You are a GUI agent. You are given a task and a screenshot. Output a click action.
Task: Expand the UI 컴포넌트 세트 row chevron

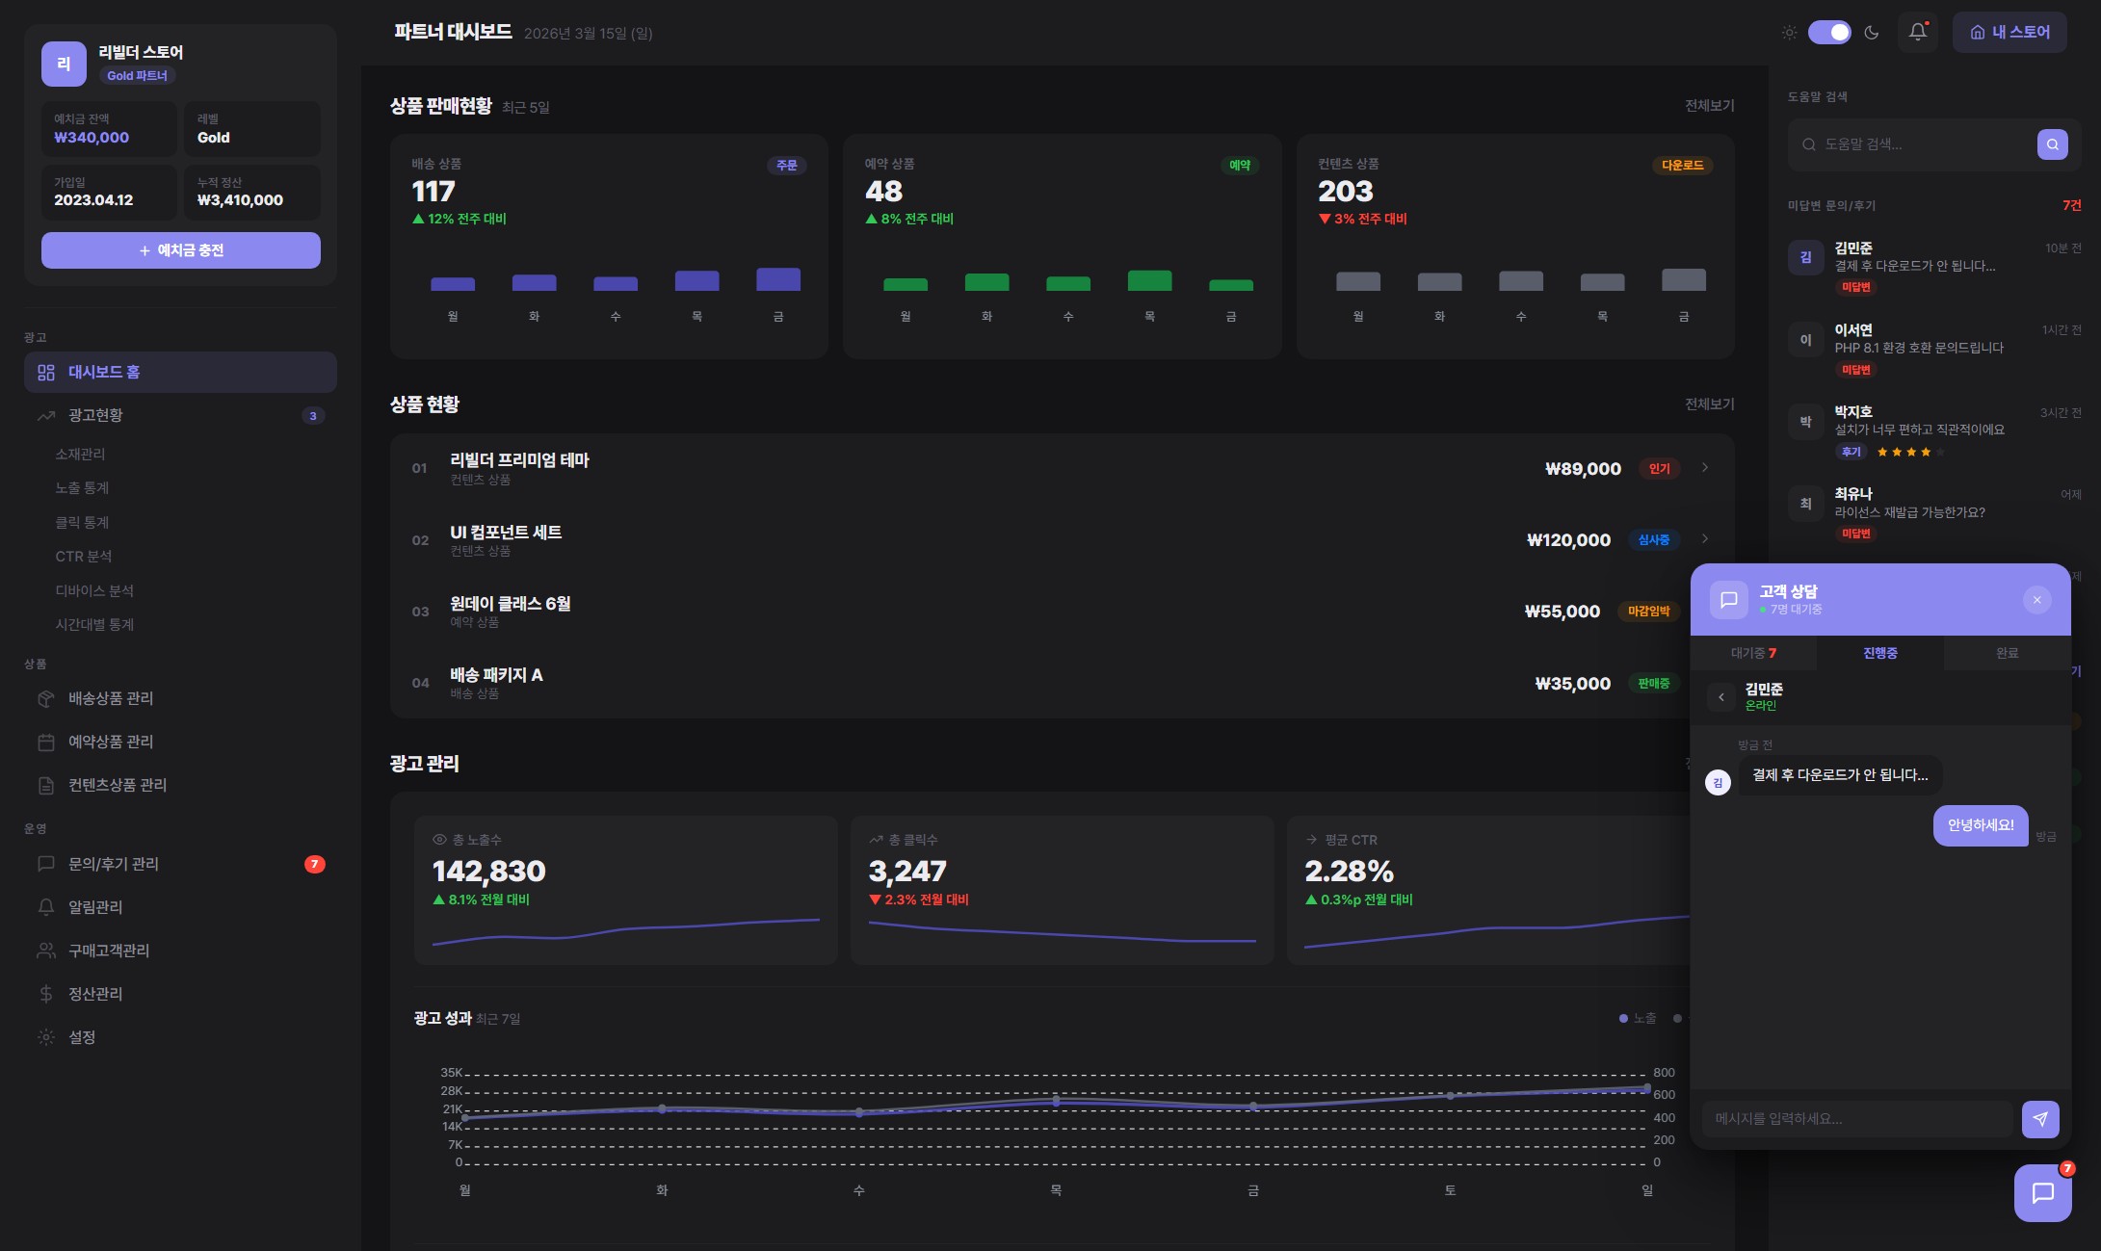tap(1704, 539)
